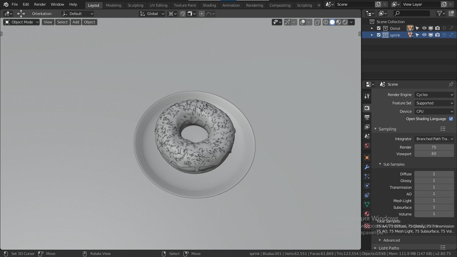This screenshot has height=257, width=457.
Task: Open the Active Tool properties tab
Action: pos(367,96)
